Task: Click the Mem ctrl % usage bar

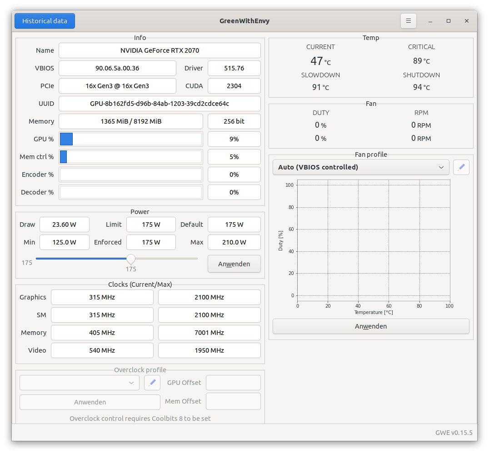Action: tap(131, 157)
